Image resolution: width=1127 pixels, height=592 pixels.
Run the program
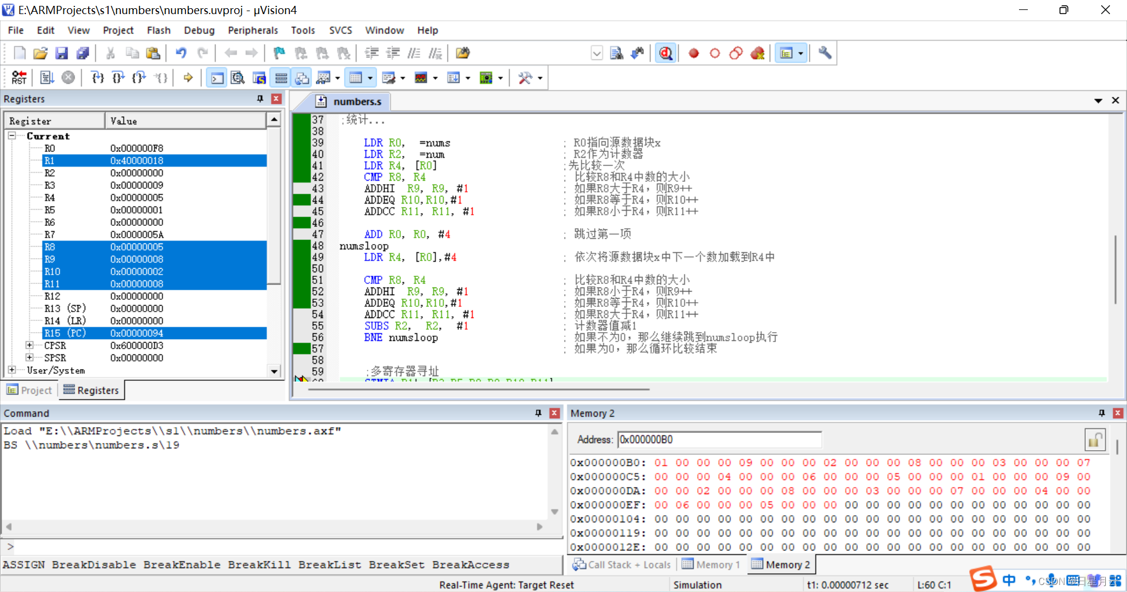pos(47,77)
